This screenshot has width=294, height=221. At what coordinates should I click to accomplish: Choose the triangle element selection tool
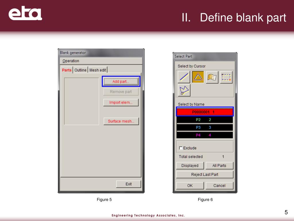pyautogui.click(x=198, y=77)
